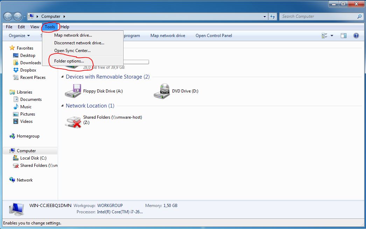
Task: Toggle the preview pane icon
Action: point(344,36)
